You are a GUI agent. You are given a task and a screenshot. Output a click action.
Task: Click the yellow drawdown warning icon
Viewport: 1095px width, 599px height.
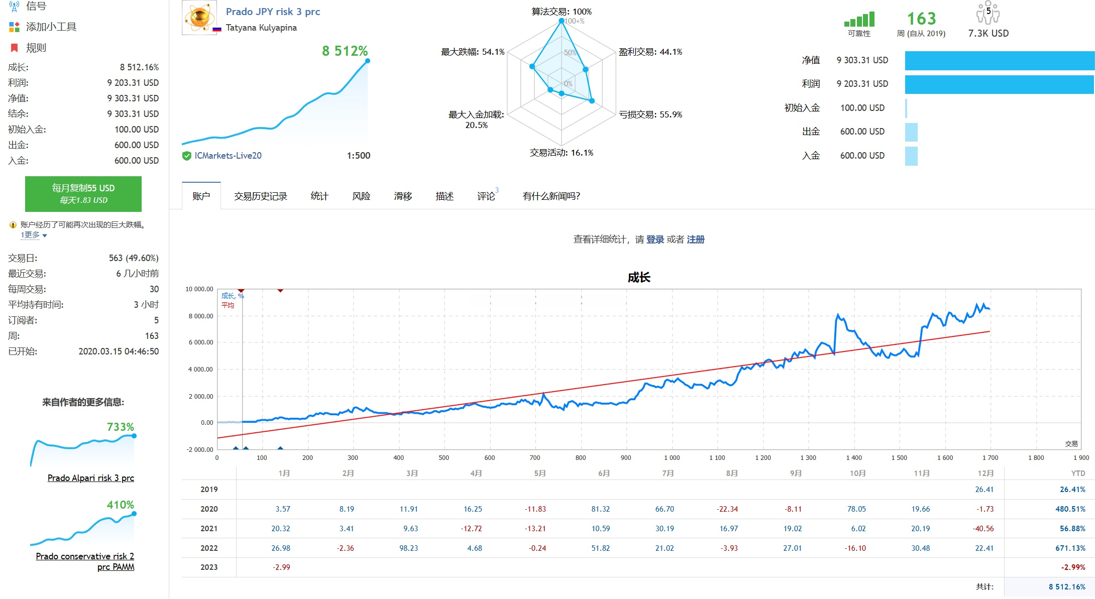click(13, 225)
